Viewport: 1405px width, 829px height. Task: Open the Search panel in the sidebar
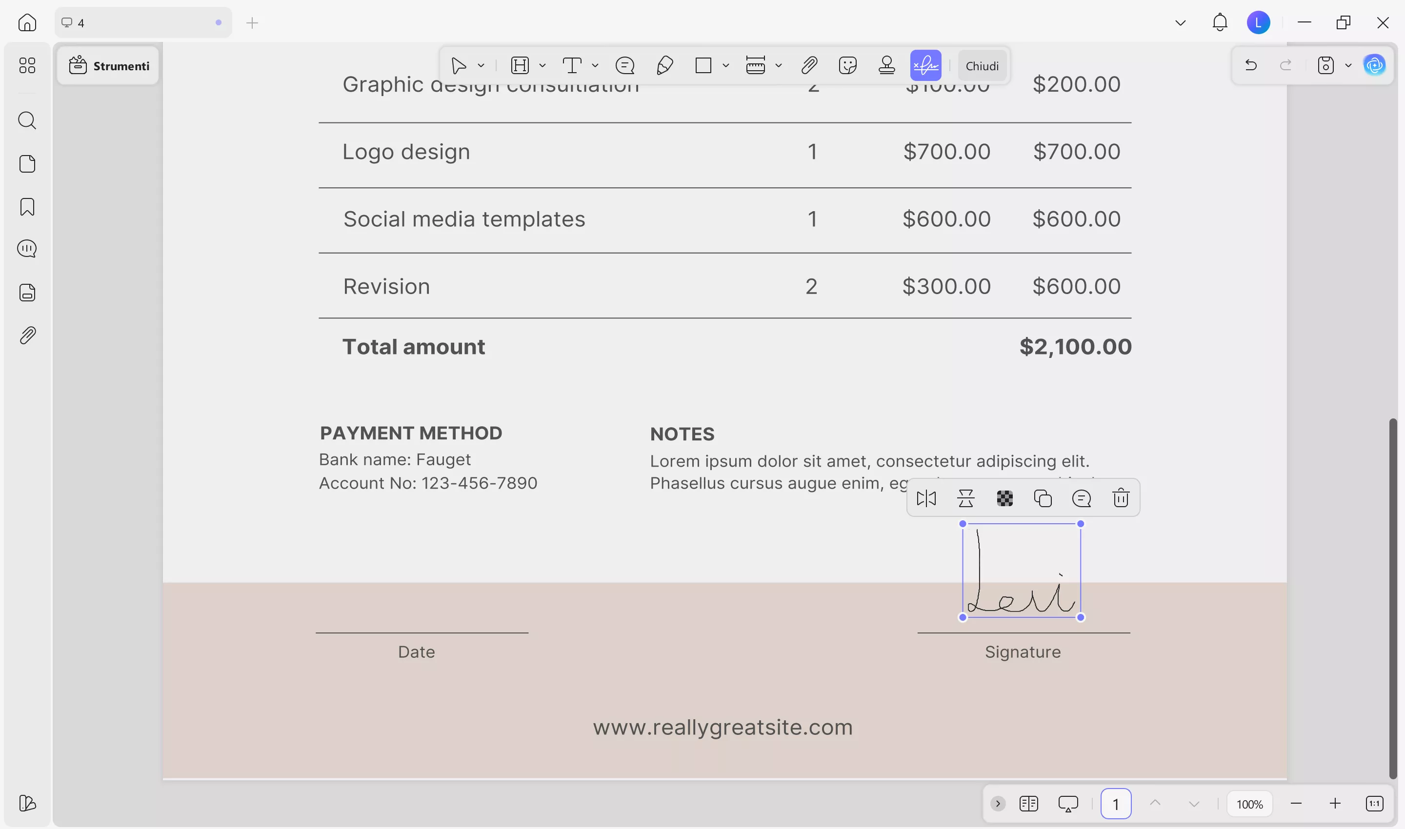27,120
